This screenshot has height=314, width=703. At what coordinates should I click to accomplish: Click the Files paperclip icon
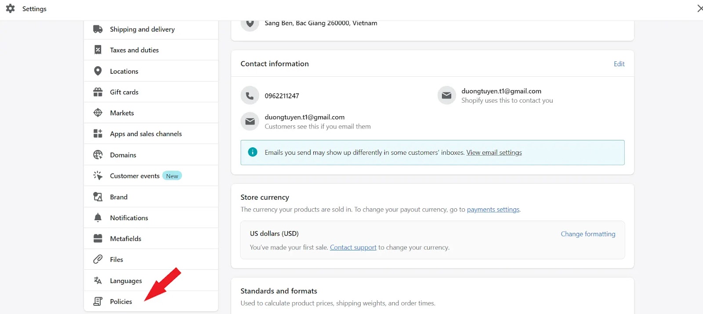98,260
